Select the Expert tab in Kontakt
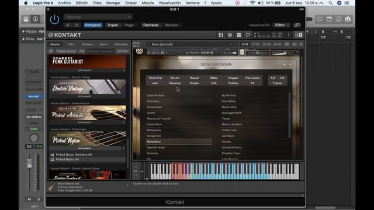The image size is (374, 210). click(x=104, y=44)
